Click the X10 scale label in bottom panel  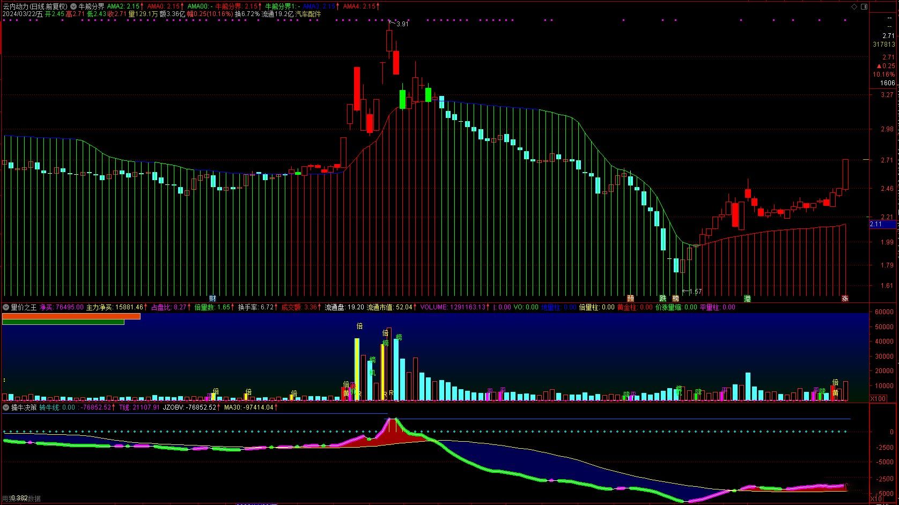coord(875,499)
